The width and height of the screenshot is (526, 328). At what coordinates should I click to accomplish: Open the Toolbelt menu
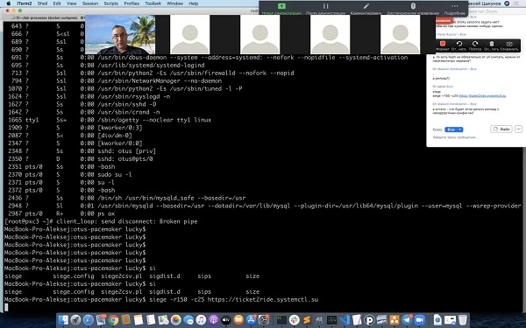153,3
